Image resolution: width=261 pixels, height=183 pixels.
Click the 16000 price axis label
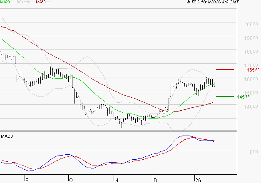pyautogui.click(x=251, y=79)
